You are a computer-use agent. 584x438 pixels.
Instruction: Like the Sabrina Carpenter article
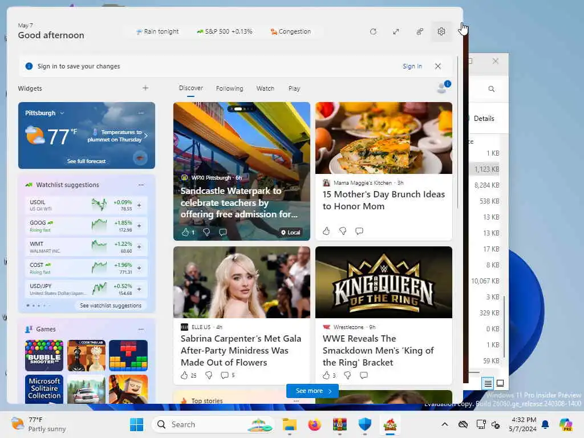184,375
